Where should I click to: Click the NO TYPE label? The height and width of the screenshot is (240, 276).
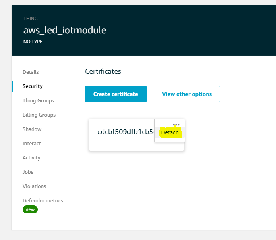click(33, 41)
